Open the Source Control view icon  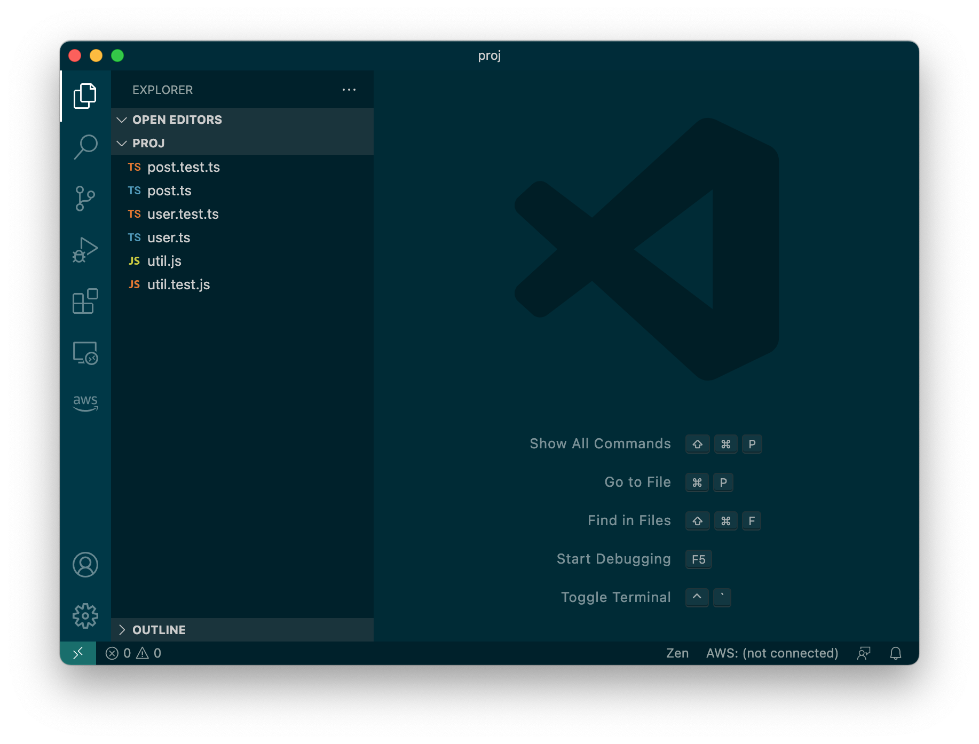tap(85, 199)
